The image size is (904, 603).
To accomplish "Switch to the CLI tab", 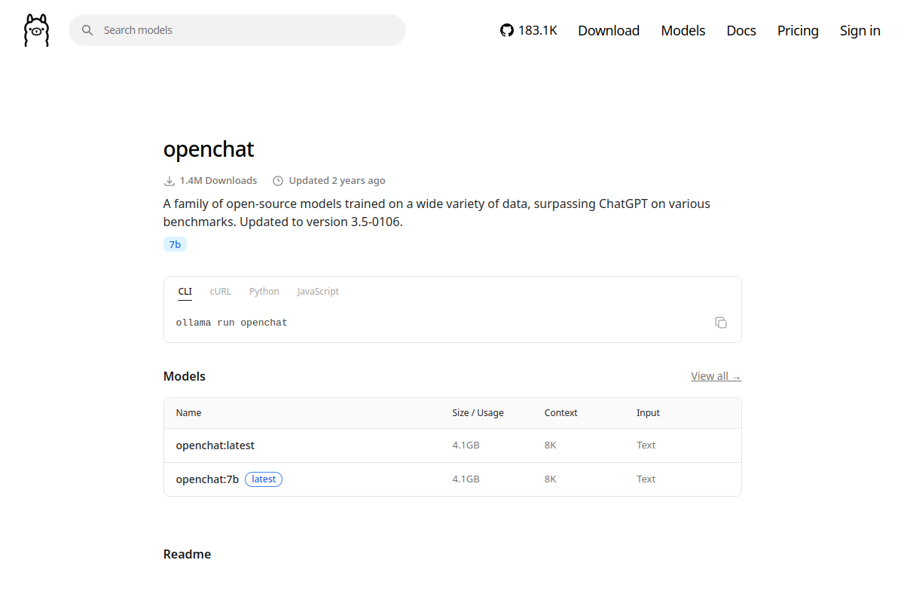I will [x=185, y=292].
